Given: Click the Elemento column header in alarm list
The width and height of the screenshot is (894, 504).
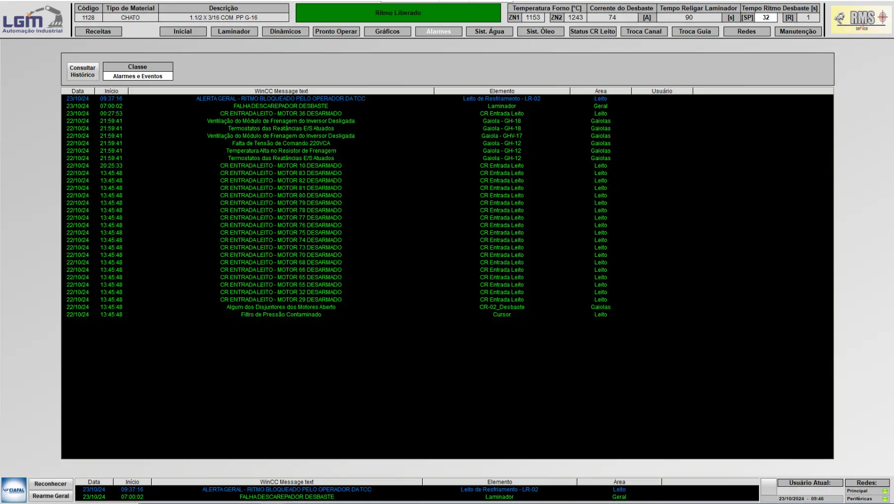Looking at the screenshot, I should [x=502, y=91].
